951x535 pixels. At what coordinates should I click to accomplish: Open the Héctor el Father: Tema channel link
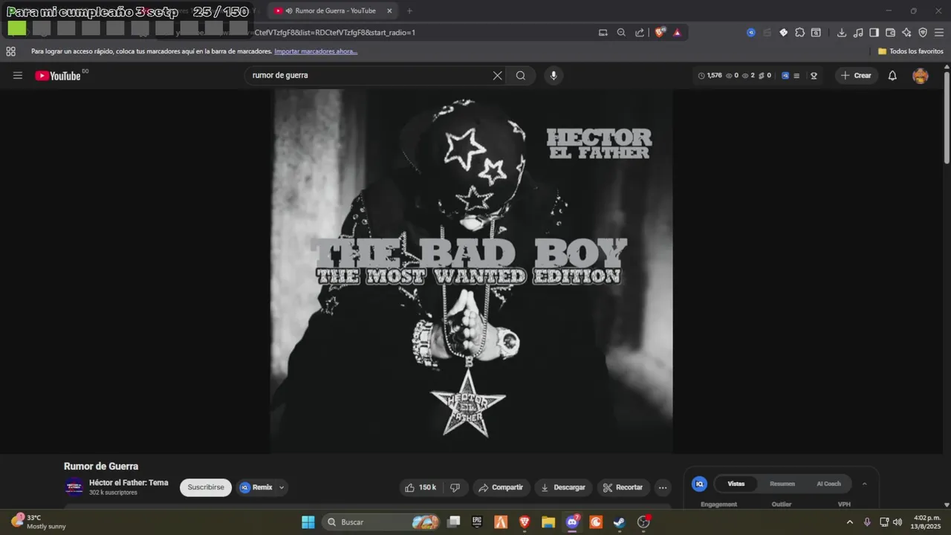pyautogui.click(x=129, y=482)
